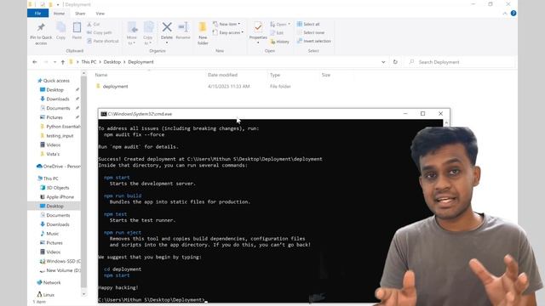
Task: Click Paste shortcut in Clipboard group
Action: pyautogui.click(x=103, y=41)
